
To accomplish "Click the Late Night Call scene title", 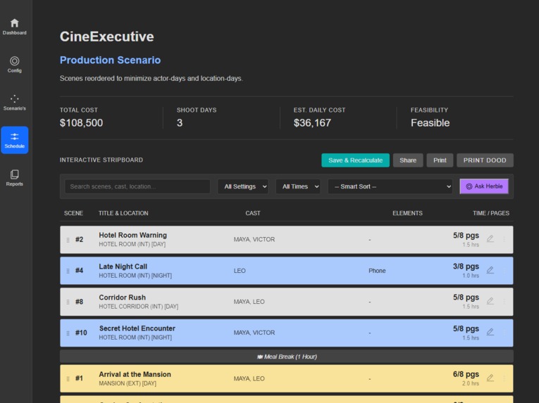I will [x=123, y=267].
